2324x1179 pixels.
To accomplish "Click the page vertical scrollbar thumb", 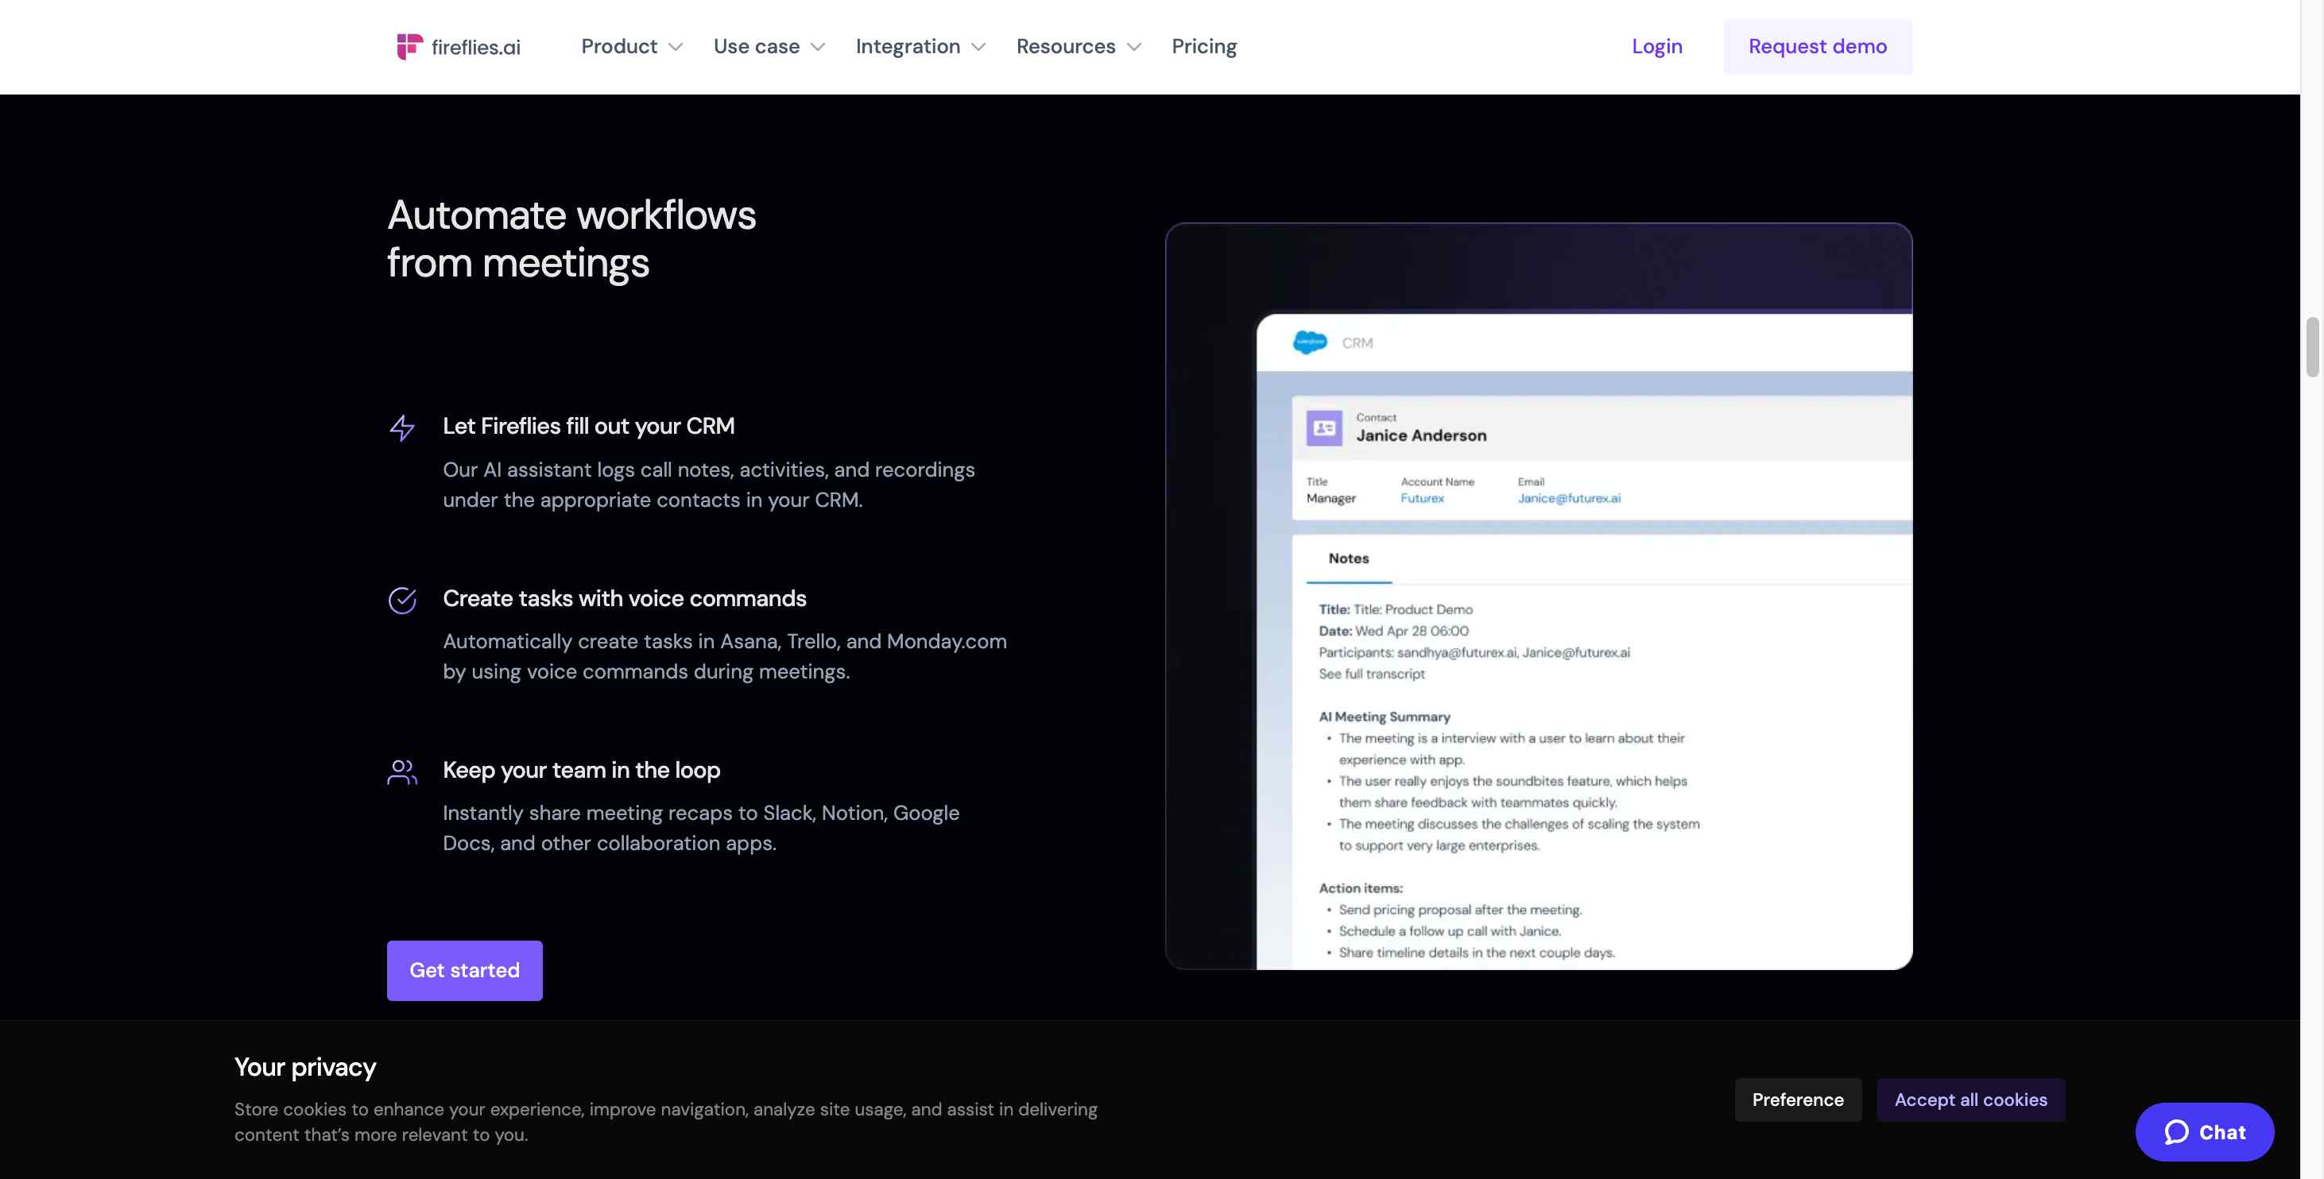I will 2312,346.
